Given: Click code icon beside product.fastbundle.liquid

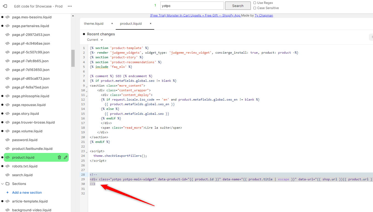Looking at the screenshot, I should [7, 149].
